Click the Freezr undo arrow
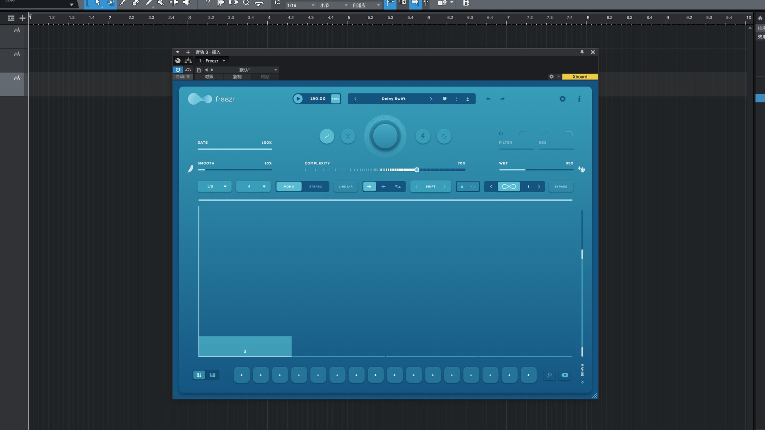 [x=488, y=99]
